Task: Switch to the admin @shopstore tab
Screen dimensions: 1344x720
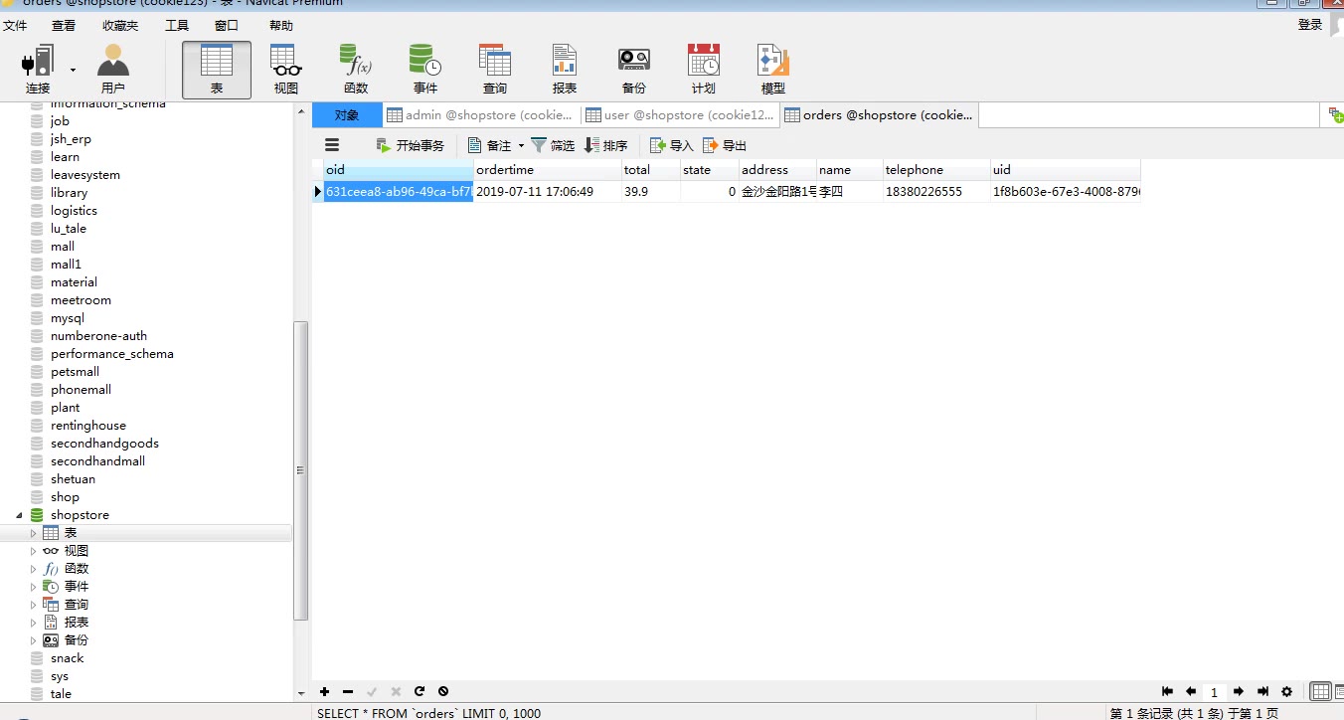Action: 481,115
